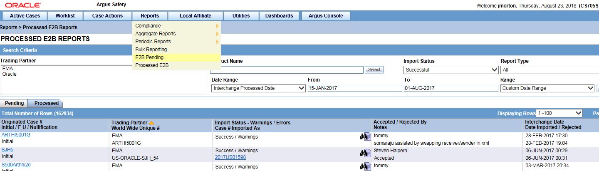Click the 03-MAR-2017 20:34 interchange date
The image size is (599, 171).
pyautogui.click(x=547, y=166)
